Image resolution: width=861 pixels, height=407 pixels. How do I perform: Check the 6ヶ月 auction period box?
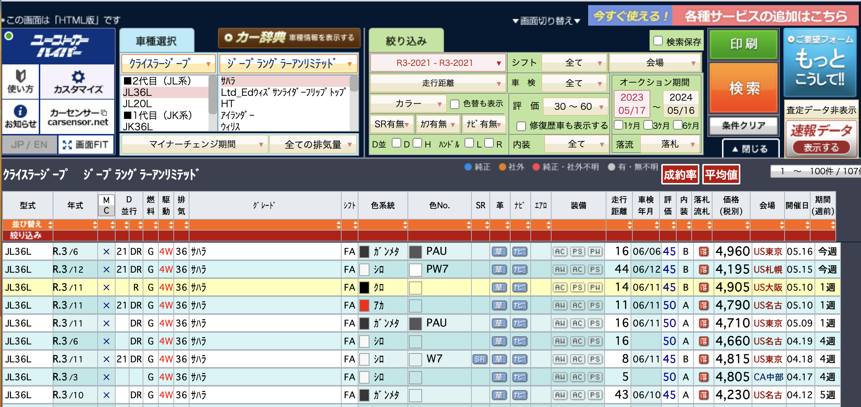point(677,125)
